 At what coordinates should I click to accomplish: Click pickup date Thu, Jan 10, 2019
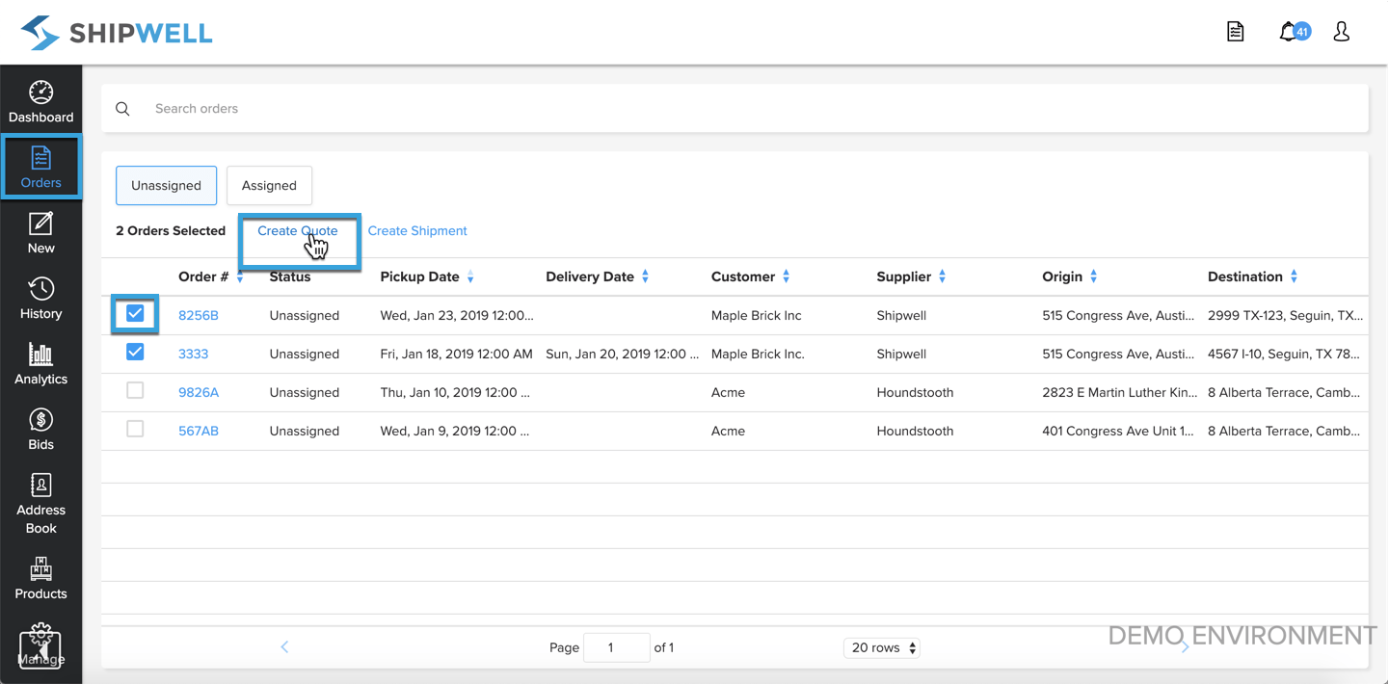coord(455,392)
